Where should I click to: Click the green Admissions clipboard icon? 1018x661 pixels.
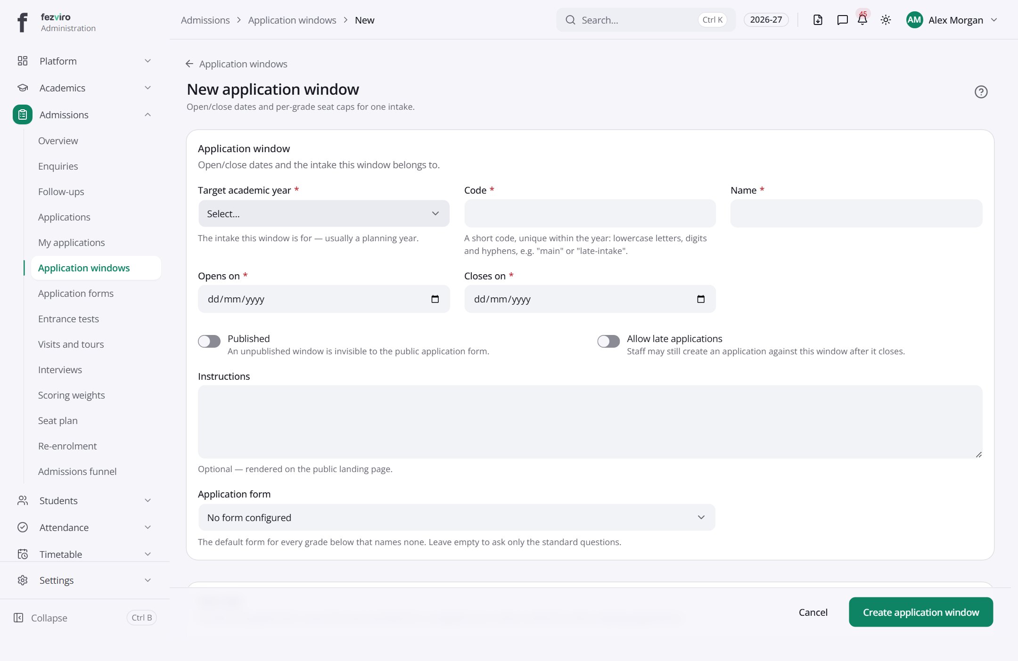23,114
